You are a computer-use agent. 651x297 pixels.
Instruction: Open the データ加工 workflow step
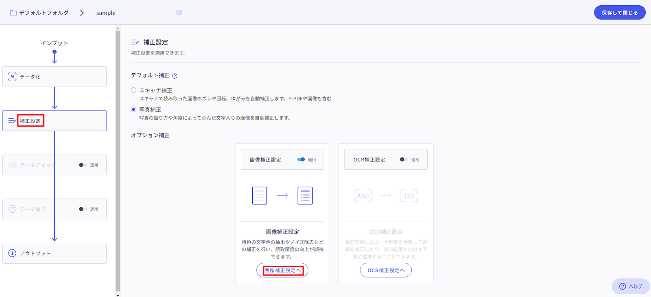(x=55, y=209)
